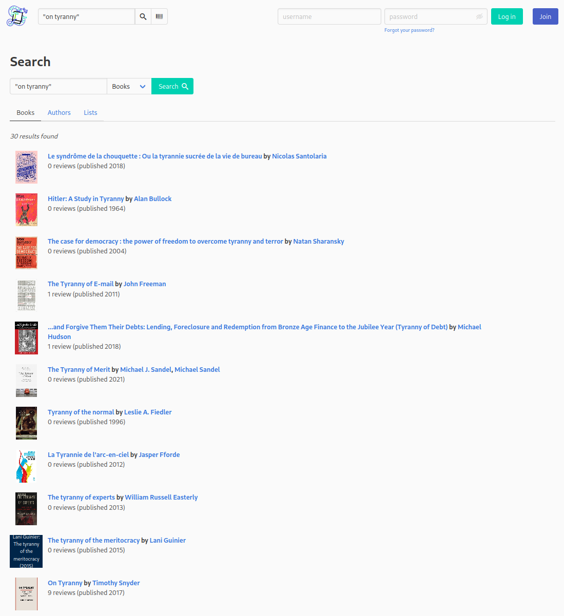
Task: Focus the username input field
Action: coord(329,16)
